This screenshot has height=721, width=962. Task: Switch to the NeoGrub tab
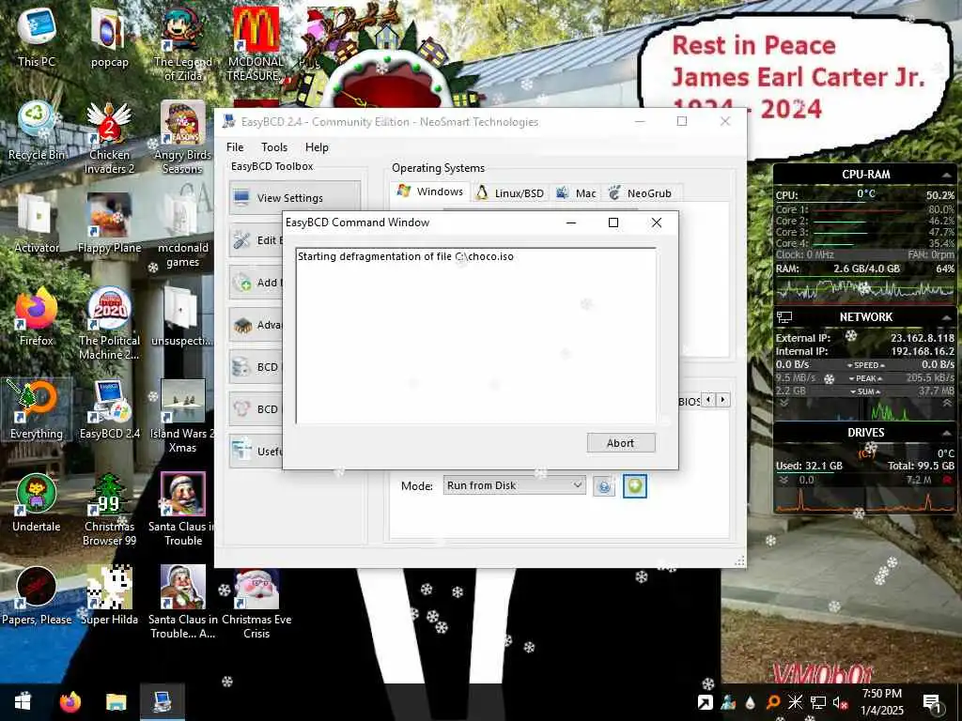tap(641, 193)
